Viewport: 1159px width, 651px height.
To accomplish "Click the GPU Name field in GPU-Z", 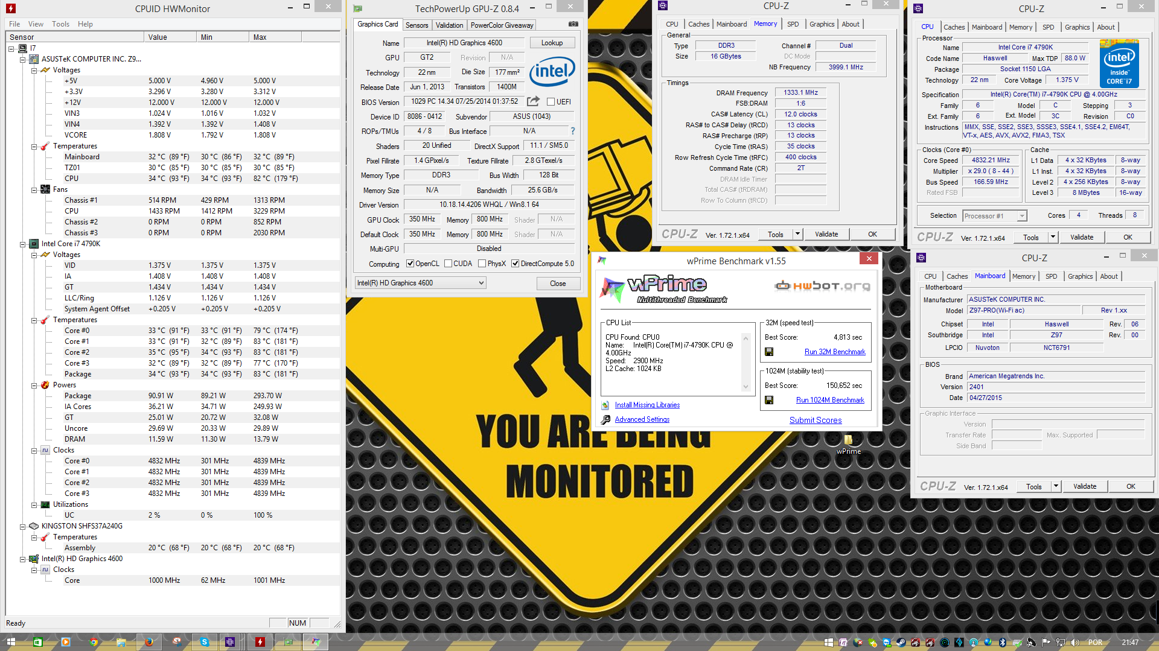I will [464, 43].
